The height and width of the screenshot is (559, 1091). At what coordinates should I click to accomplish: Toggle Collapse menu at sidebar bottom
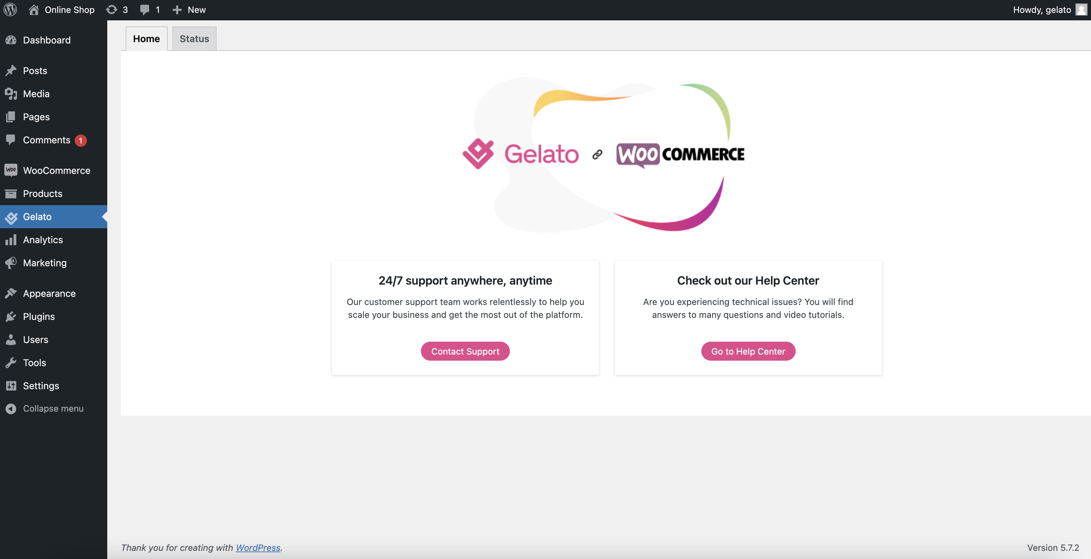coord(53,409)
